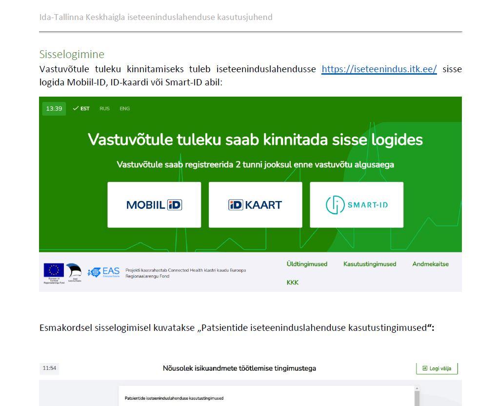Viewport: 497px width, 406px height.
Task: Click the document header 'Ida-Tallinna Keskhaigla' text
Action: 156,17
